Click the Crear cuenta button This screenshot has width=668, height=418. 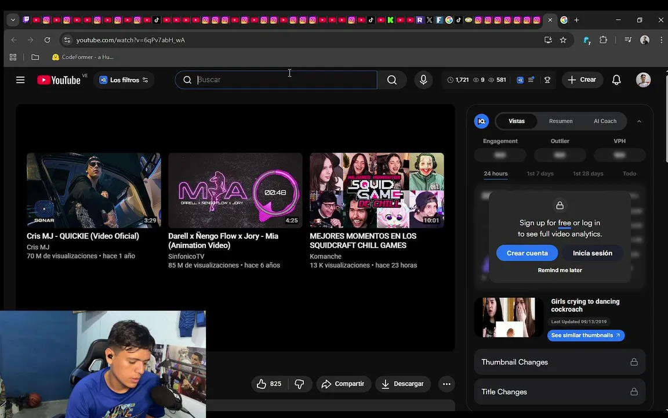point(527,253)
